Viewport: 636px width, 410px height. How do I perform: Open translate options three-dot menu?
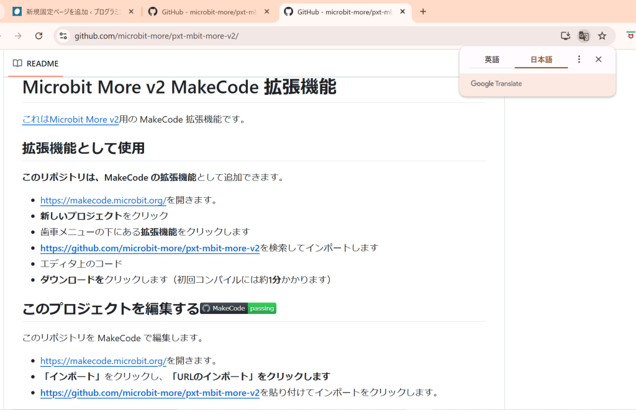pos(579,60)
